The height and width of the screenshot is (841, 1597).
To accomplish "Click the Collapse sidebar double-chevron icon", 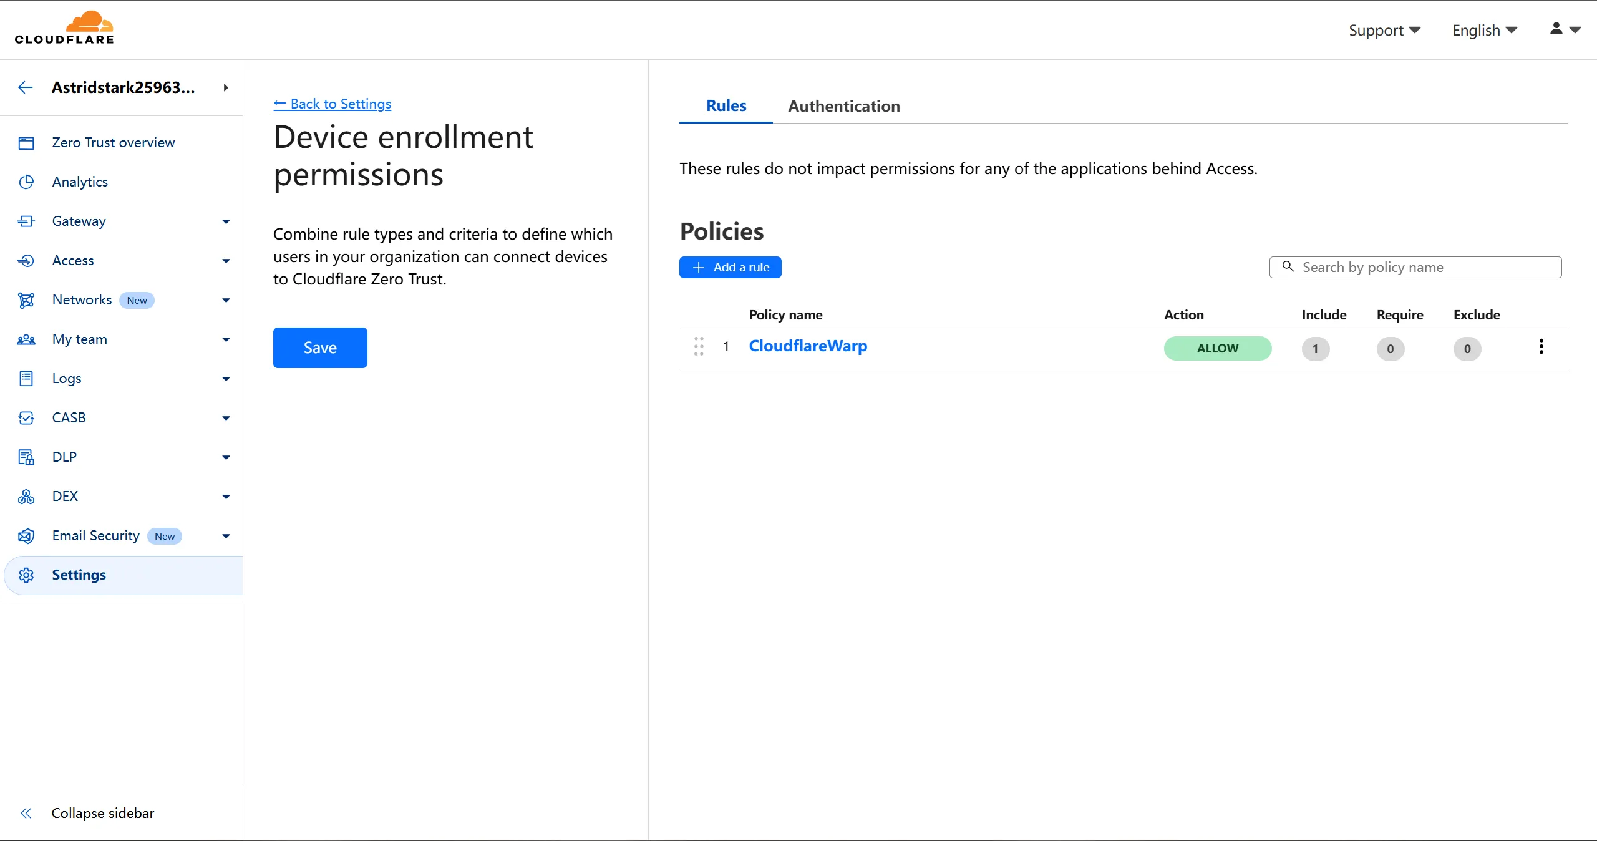I will click(x=26, y=813).
